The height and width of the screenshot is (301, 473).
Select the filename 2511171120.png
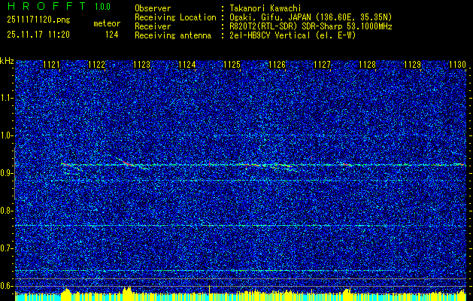[38, 20]
